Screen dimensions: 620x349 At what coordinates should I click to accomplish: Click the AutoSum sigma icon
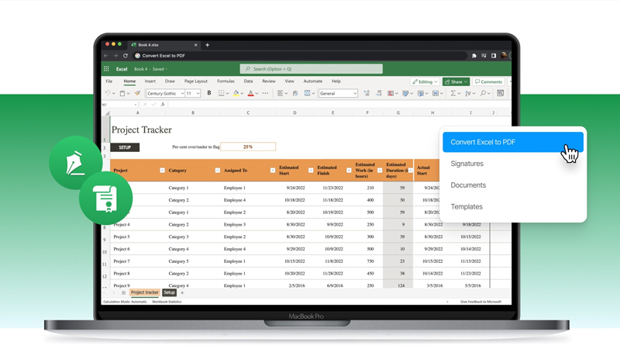pos(454,93)
